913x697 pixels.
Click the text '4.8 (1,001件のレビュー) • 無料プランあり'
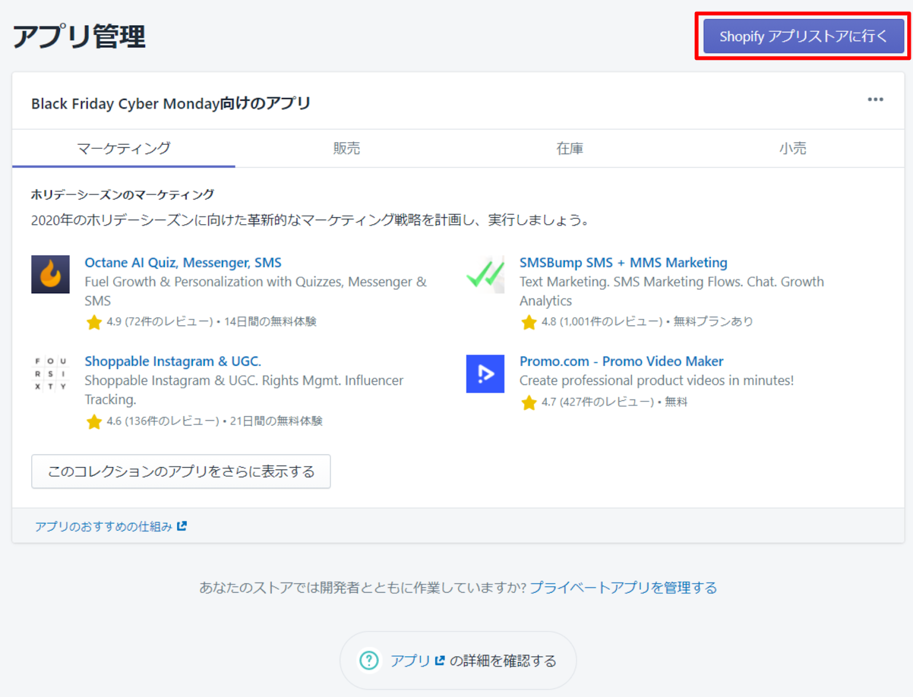(647, 322)
